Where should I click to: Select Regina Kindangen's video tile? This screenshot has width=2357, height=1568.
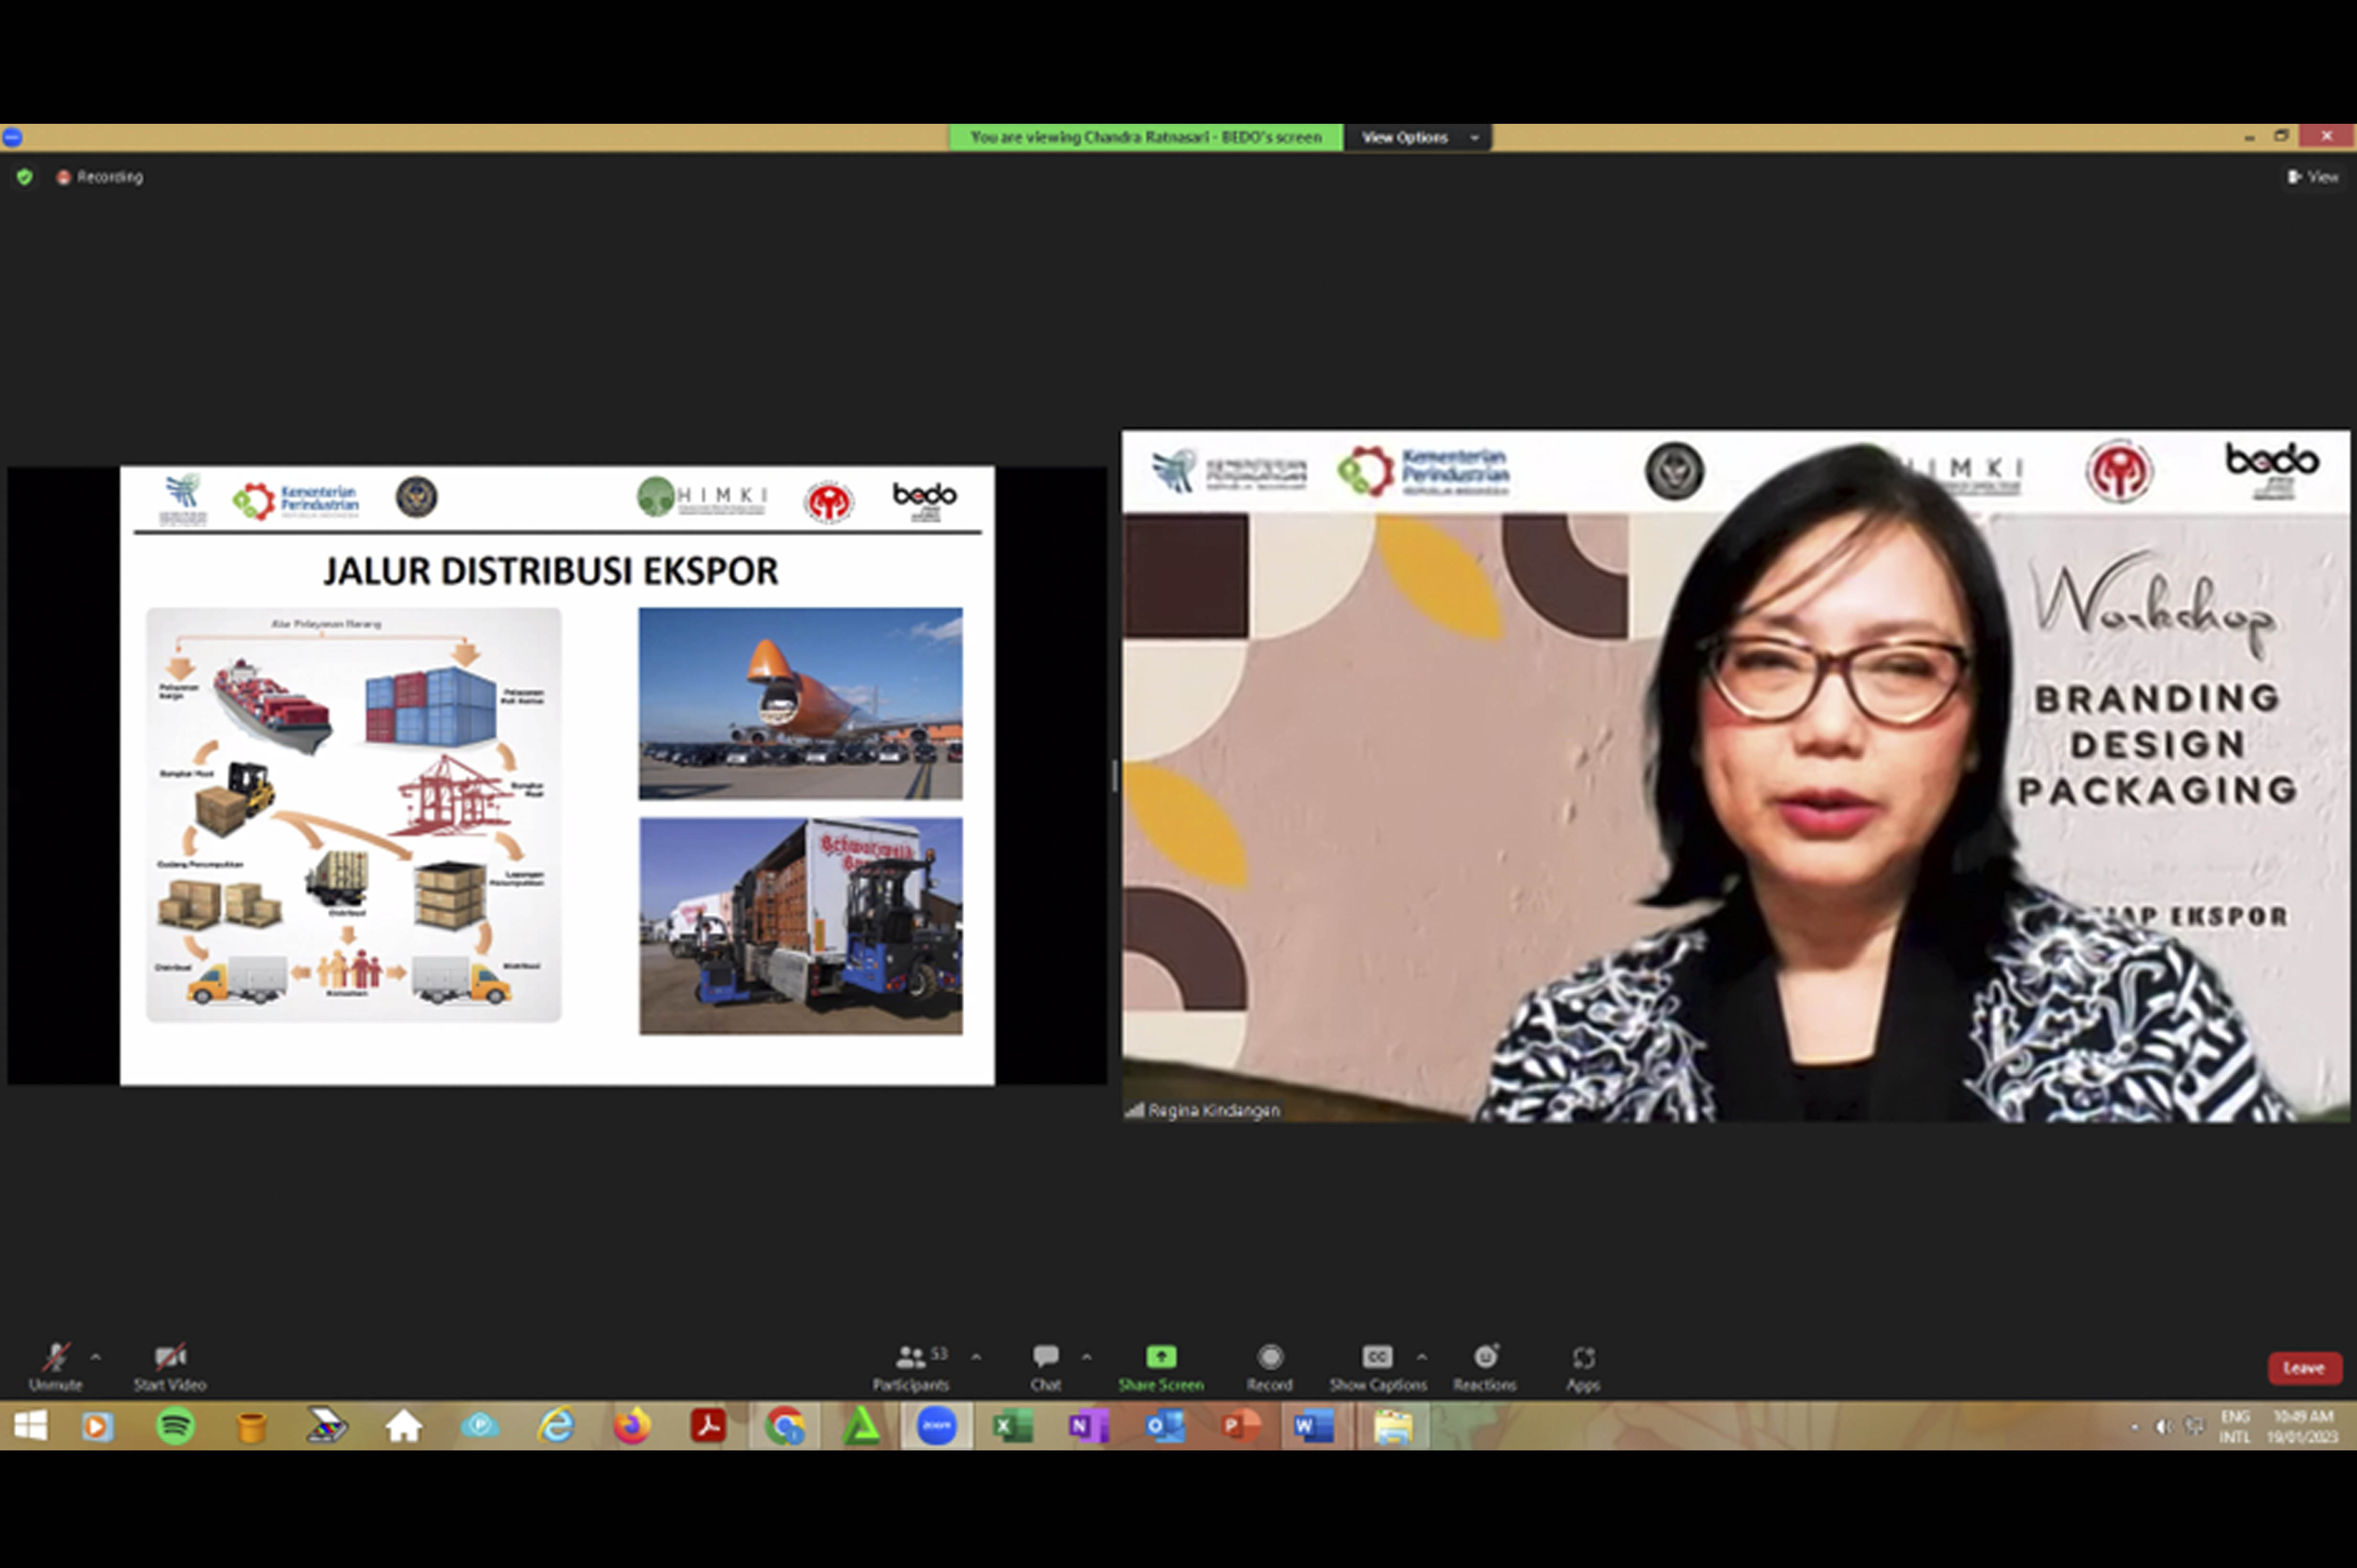pyautogui.click(x=1735, y=775)
